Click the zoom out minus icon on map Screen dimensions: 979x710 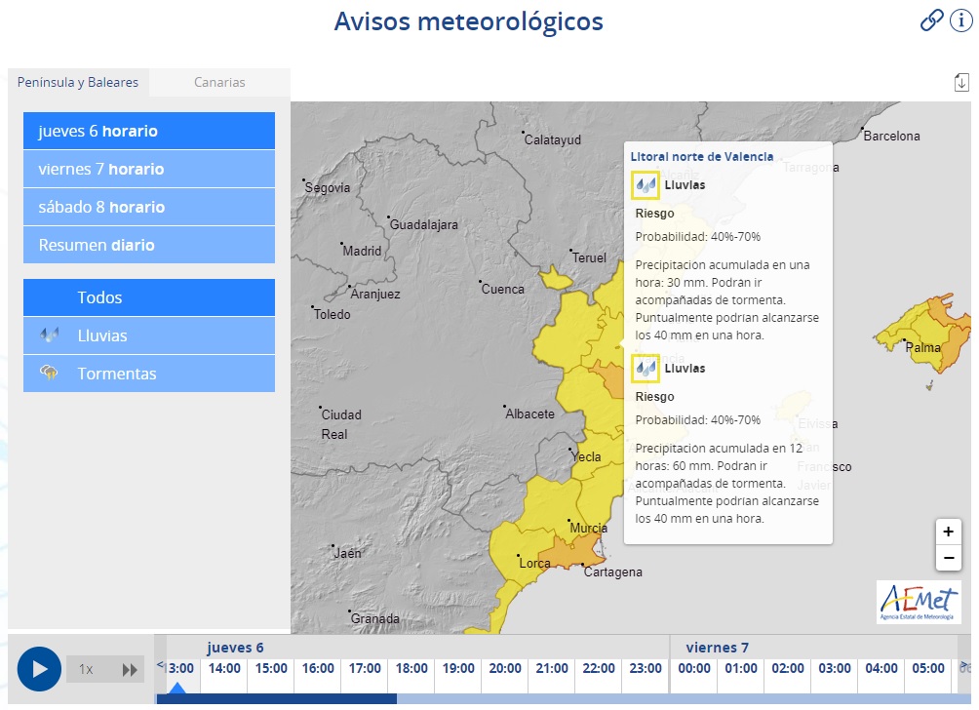[x=948, y=557]
